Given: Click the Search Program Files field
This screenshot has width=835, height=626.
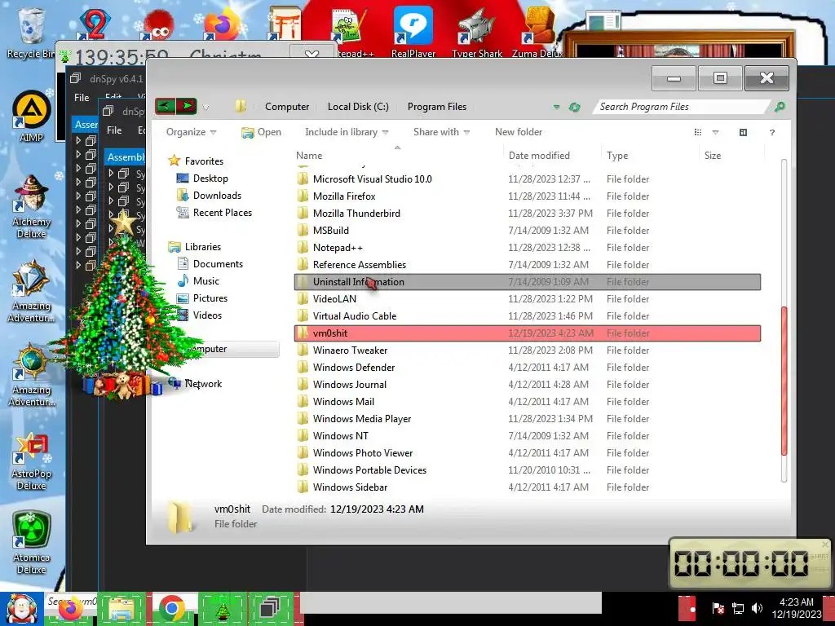Looking at the screenshot, I should [x=682, y=107].
